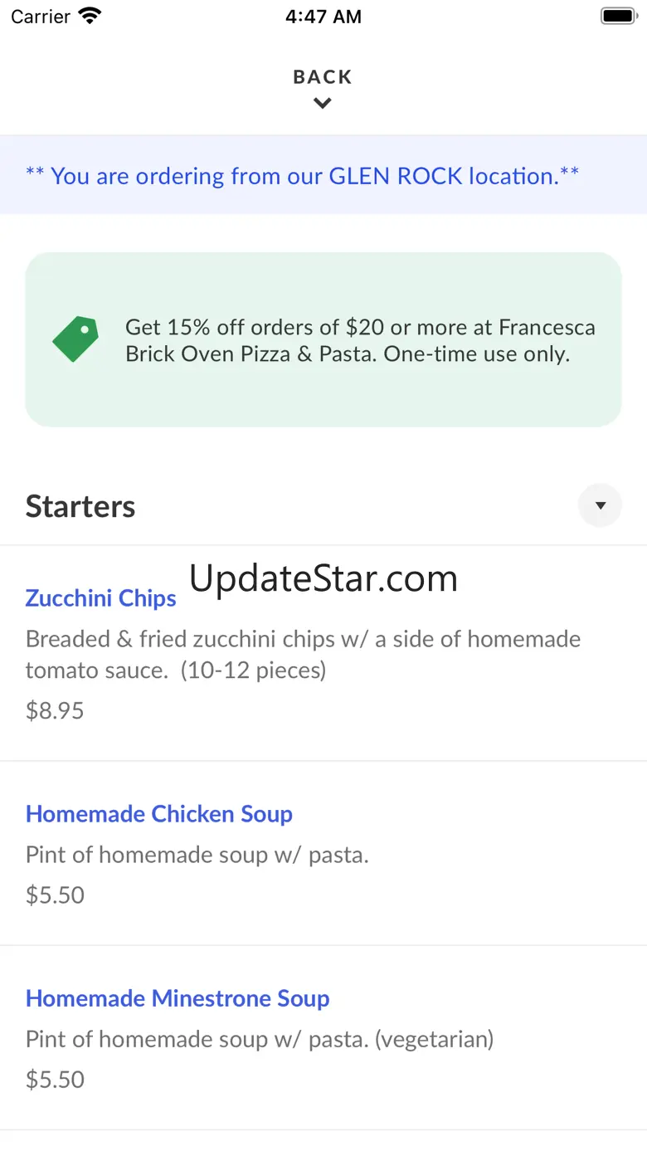
Task: Open the Zucchini Chips item
Action: [101, 598]
